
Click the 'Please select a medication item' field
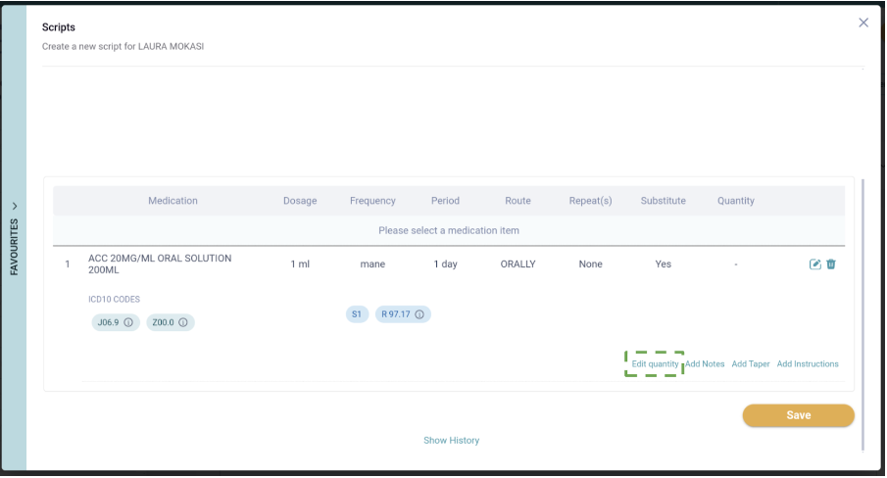tap(449, 230)
